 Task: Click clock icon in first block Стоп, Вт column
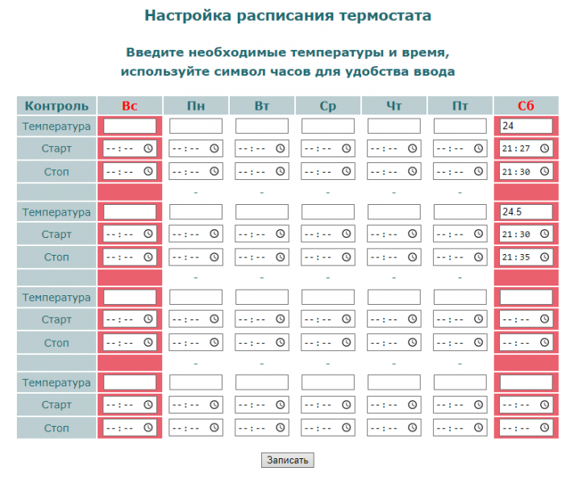tap(280, 172)
